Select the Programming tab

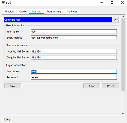pyautogui.click(x=54, y=12)
